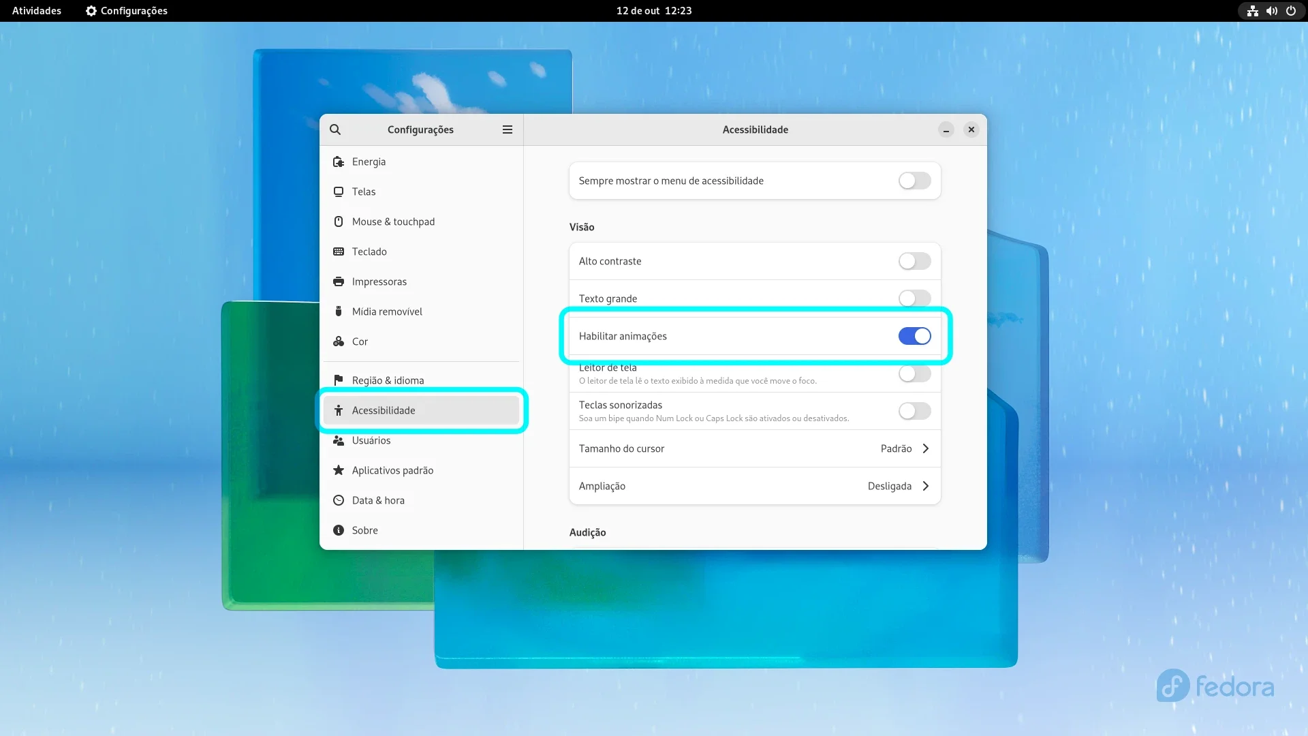1308x736 pixels.
Task: Expand Tamanho do cursor chevron
Action: pos(926,448)
